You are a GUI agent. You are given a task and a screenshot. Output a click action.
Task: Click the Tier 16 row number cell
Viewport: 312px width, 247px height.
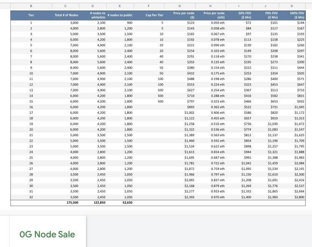(31, 107)
